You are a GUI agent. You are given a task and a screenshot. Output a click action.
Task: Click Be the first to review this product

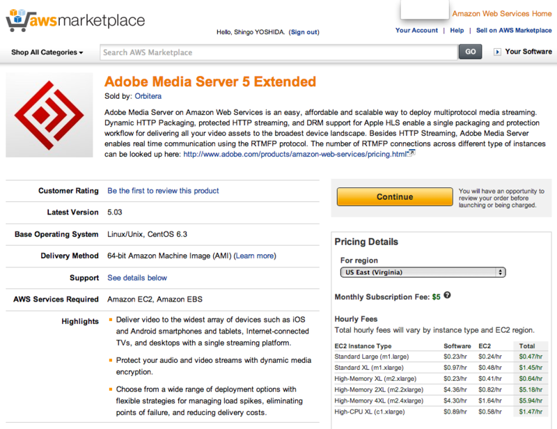pos(163,191)
